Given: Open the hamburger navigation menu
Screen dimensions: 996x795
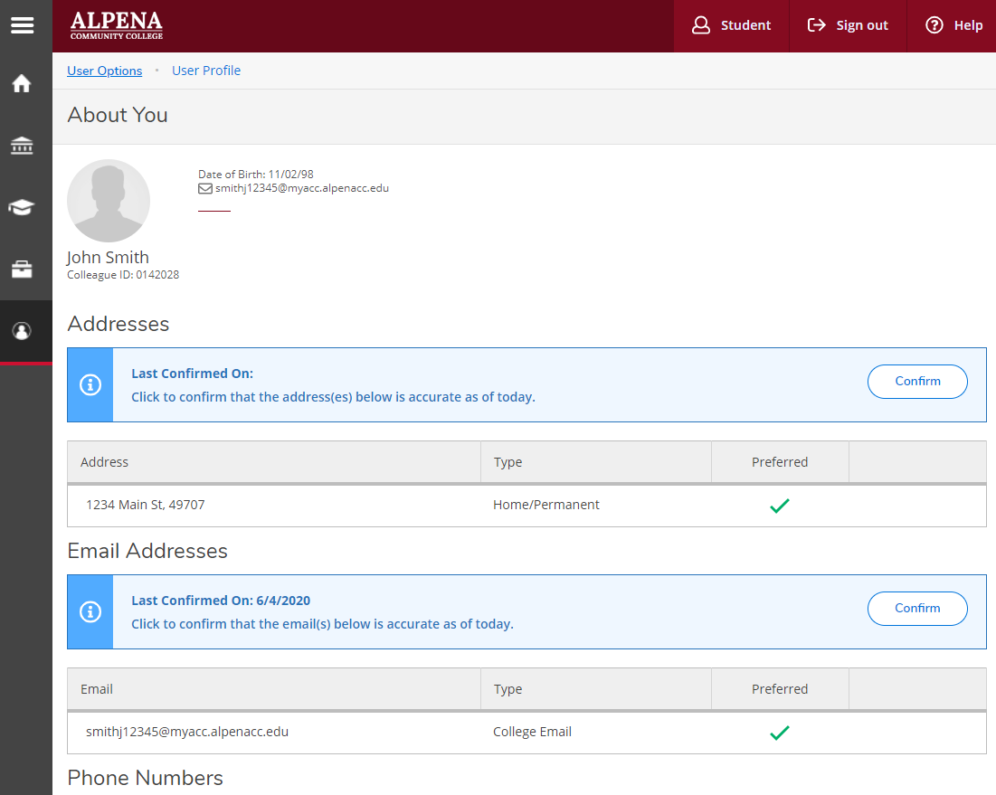Looking at the screenshot, I should coord(23,25).
